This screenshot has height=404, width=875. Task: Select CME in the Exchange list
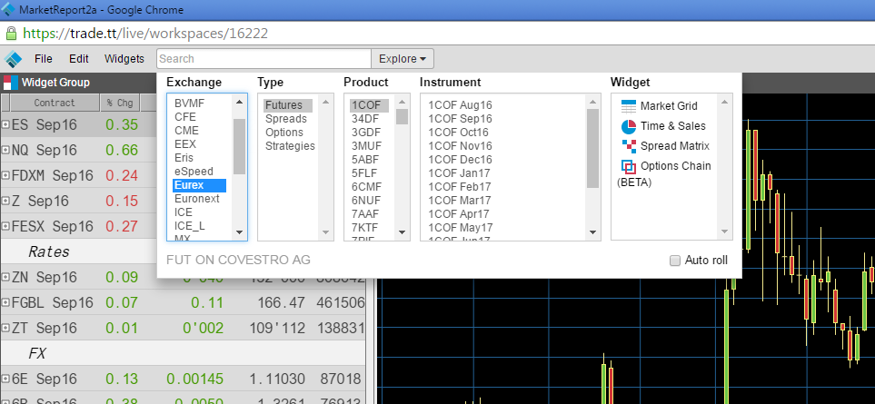click(x=186, y=131)
